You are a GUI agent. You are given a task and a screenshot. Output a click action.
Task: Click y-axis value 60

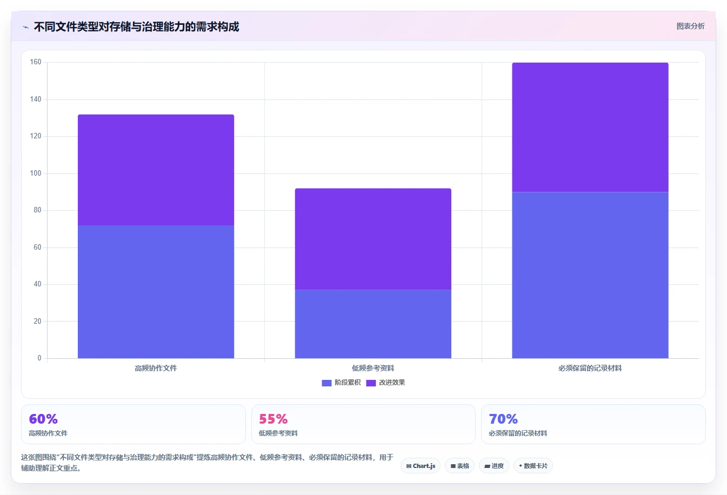[37, 247]
